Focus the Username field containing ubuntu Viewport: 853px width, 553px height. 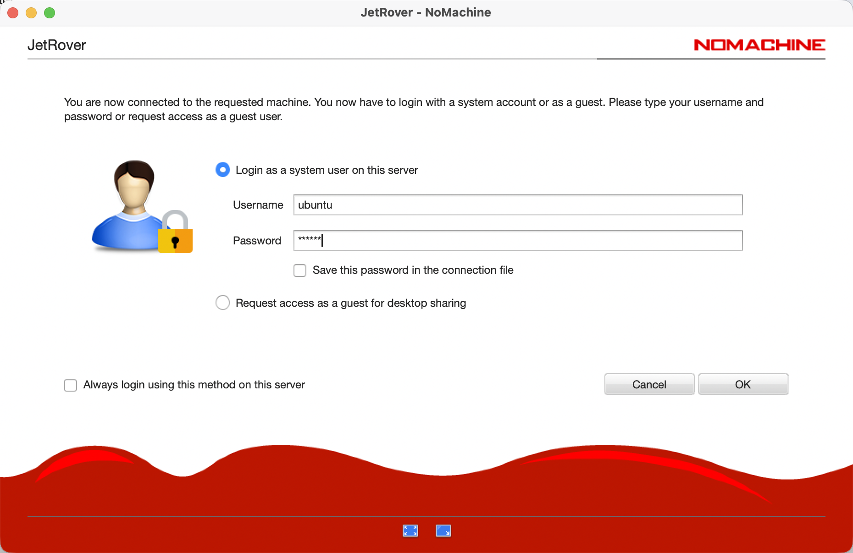(518, 205)
